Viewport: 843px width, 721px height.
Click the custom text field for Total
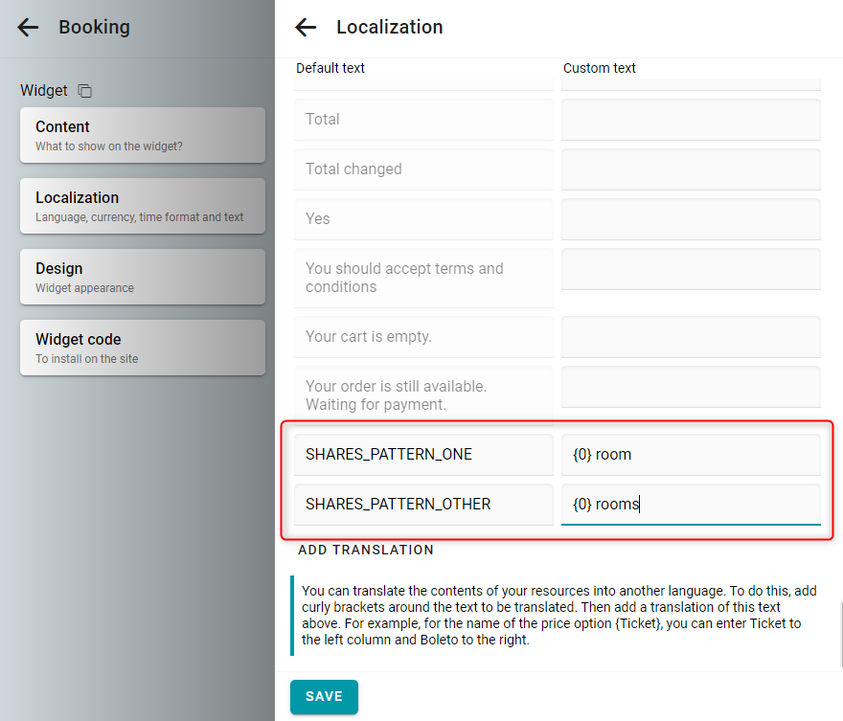pyautogui.click(x=691, y=120)
